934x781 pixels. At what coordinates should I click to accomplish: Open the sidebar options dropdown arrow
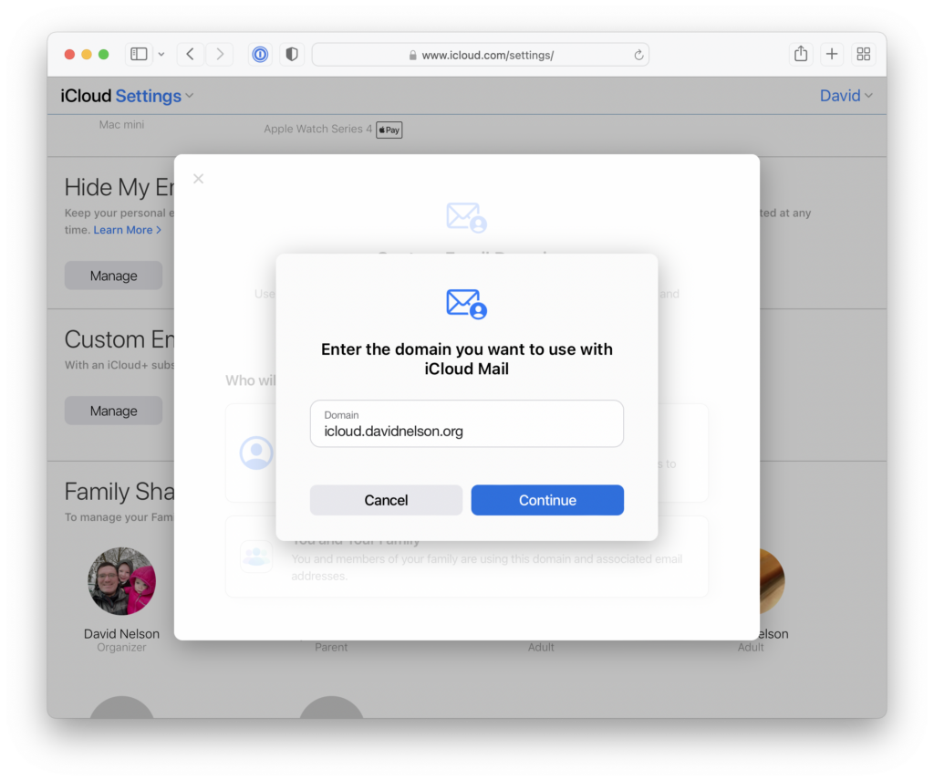pyautogui.click(x=161, y=54)
